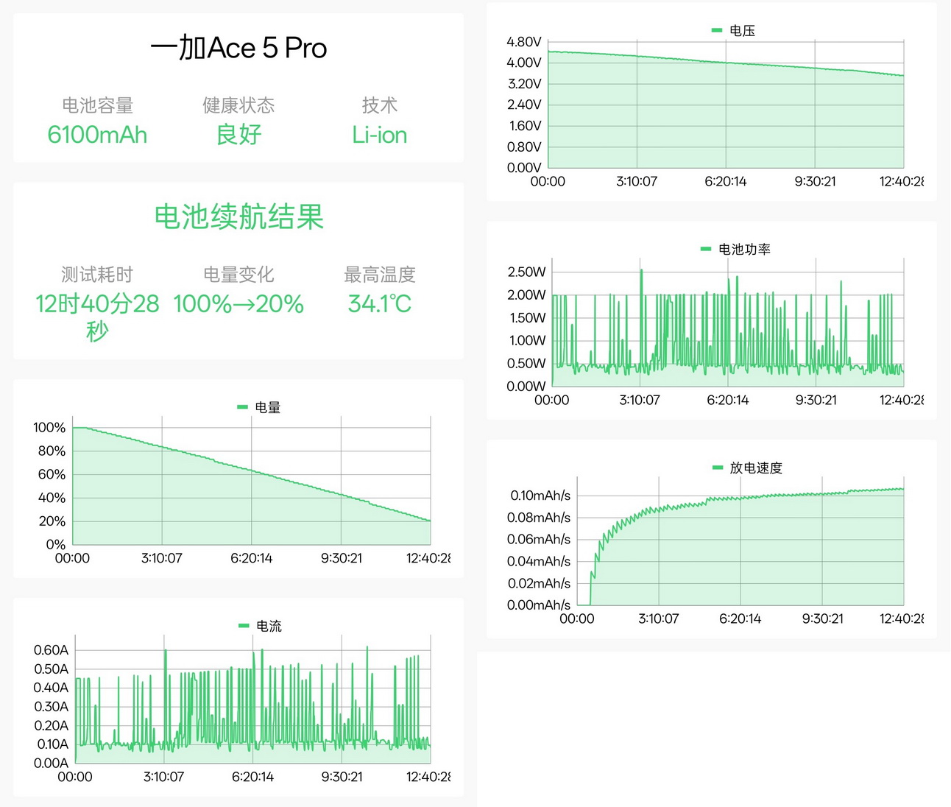
Task: Toggle the 电流 chart legend marker
Action: [244, 626]
